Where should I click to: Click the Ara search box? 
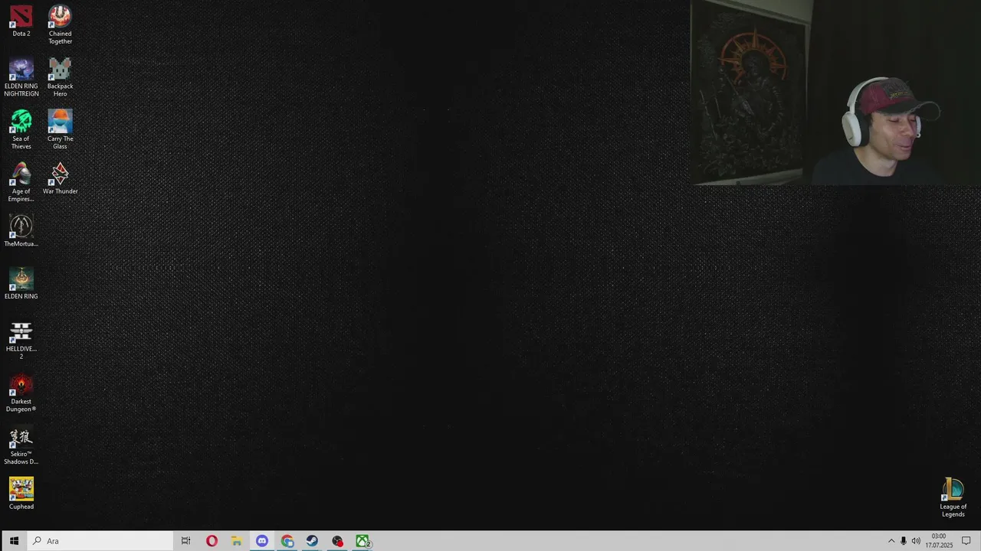[100, 541]
